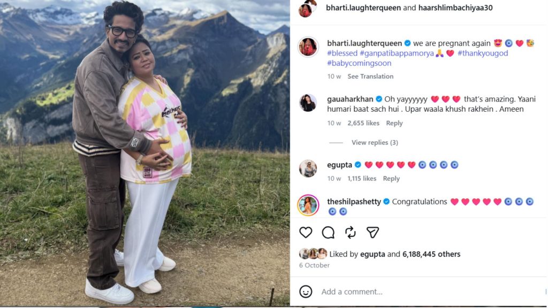This screenshot has width=548, height=308.
Task: Reply to gauaharkhan's comment
Action: click(x=394, y=124)
